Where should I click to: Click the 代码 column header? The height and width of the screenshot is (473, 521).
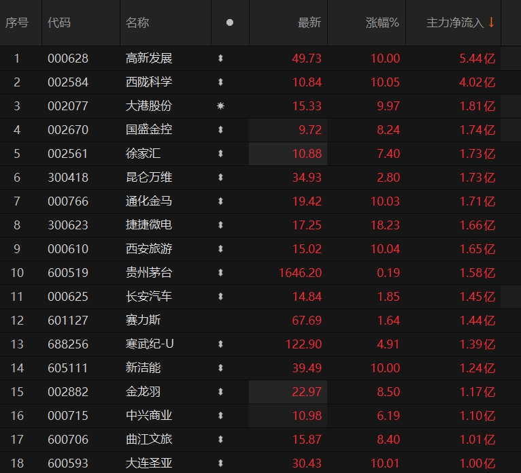click(58, 22)
